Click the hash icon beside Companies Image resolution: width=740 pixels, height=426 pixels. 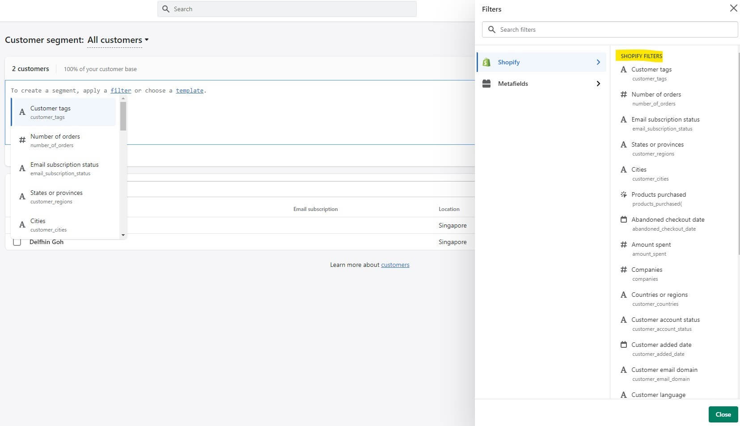[624, 270]
